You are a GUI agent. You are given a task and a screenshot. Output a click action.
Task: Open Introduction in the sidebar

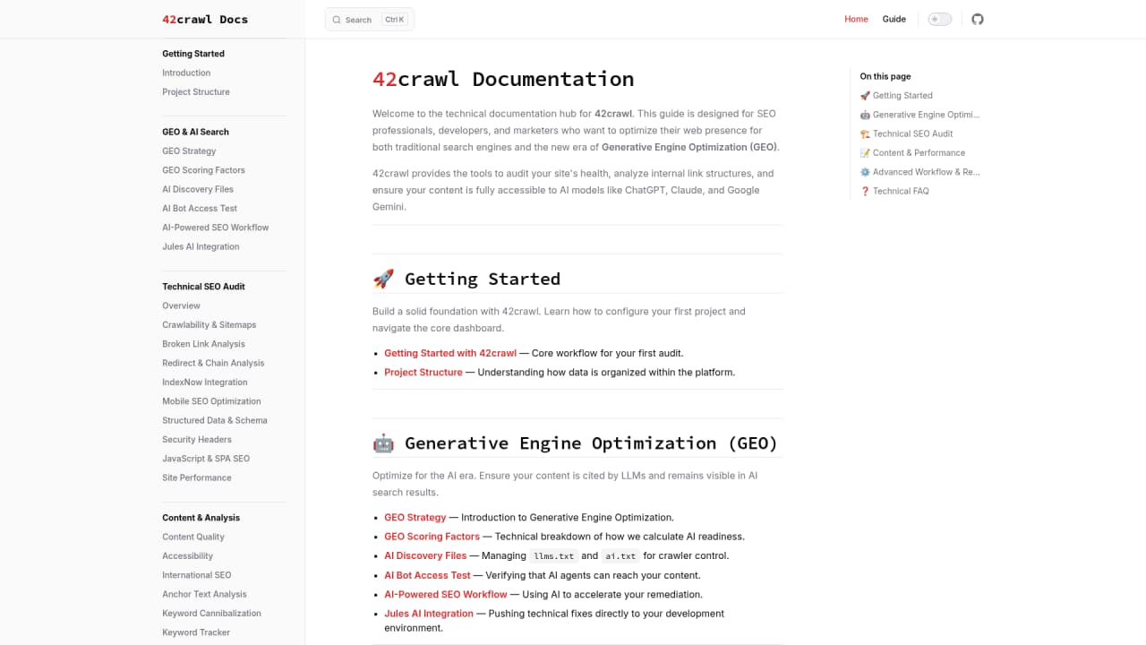(186, 73)
